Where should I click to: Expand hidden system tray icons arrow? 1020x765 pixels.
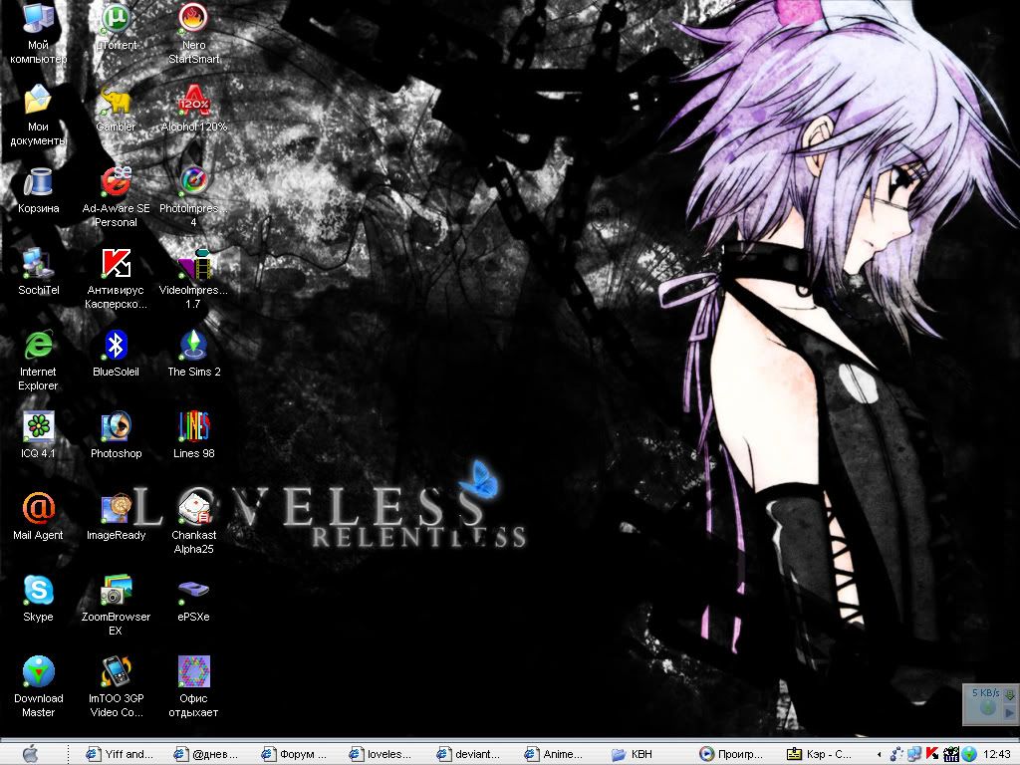tap(880, 755)
